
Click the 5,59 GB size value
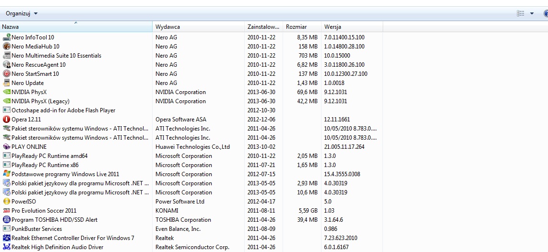point(308,210)
